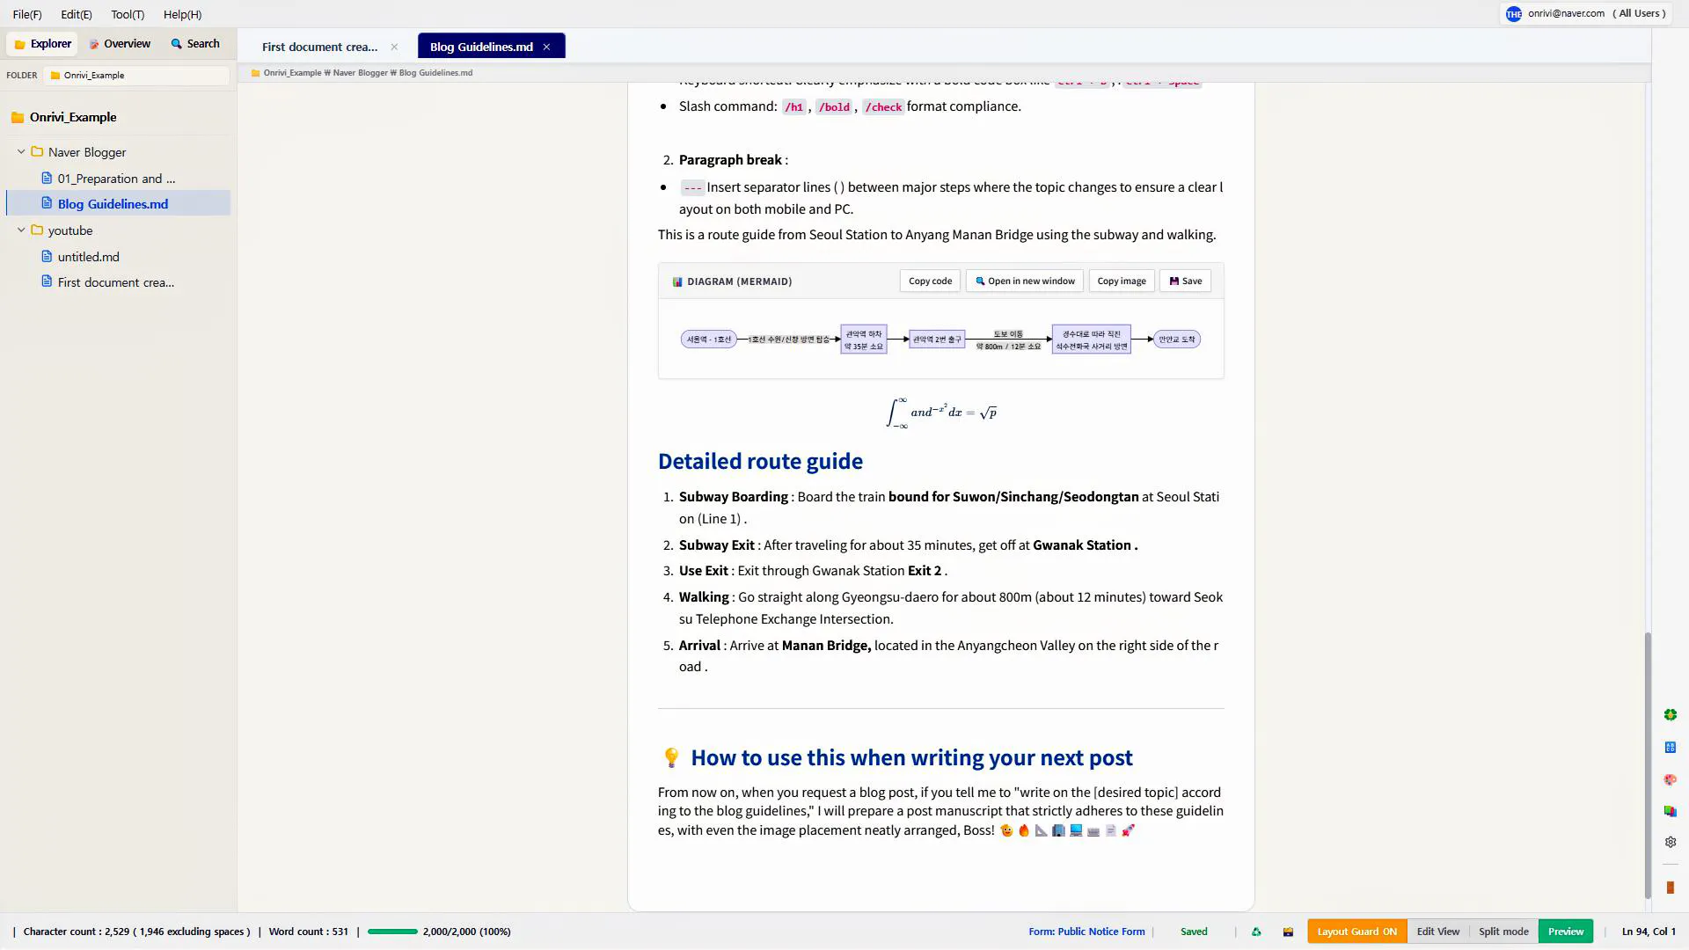1689x950 pixels.
Task: Click file icon of First document crea... in tree
Action: tap(48, 282)
